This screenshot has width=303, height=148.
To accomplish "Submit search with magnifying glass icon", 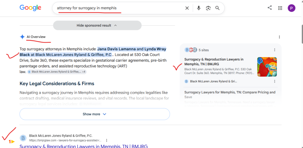I will 217,8.
